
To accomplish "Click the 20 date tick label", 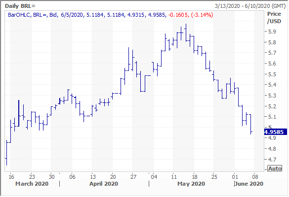I will (113, 177).
